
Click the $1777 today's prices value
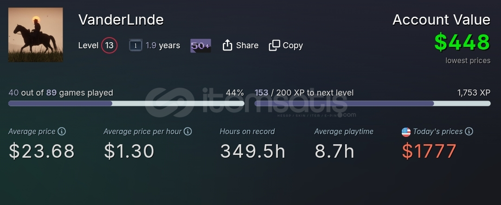tap(429, 151)
